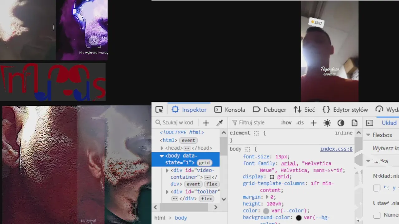
Task: Click the color swatch next to var(--color)
Action: (x=266, y=211)
